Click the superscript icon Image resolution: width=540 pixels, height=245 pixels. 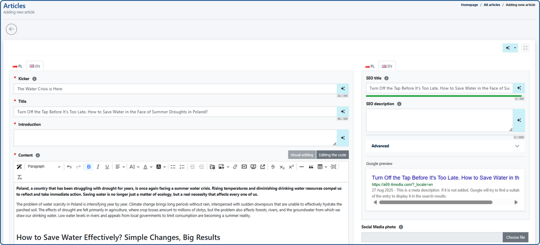point(291,167)
